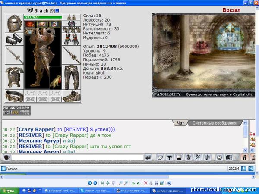Click chat scrollbar down arrow
Viewport: 259px width, 194px height.
(x=246, y=150)
